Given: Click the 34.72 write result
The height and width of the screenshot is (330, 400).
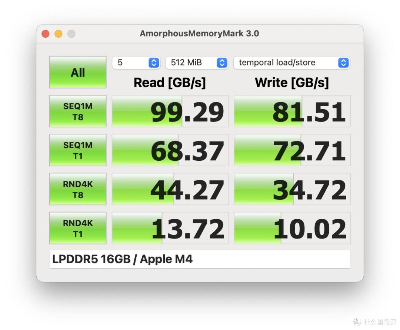Looking at the screenshot, I should tap(292, 189).
